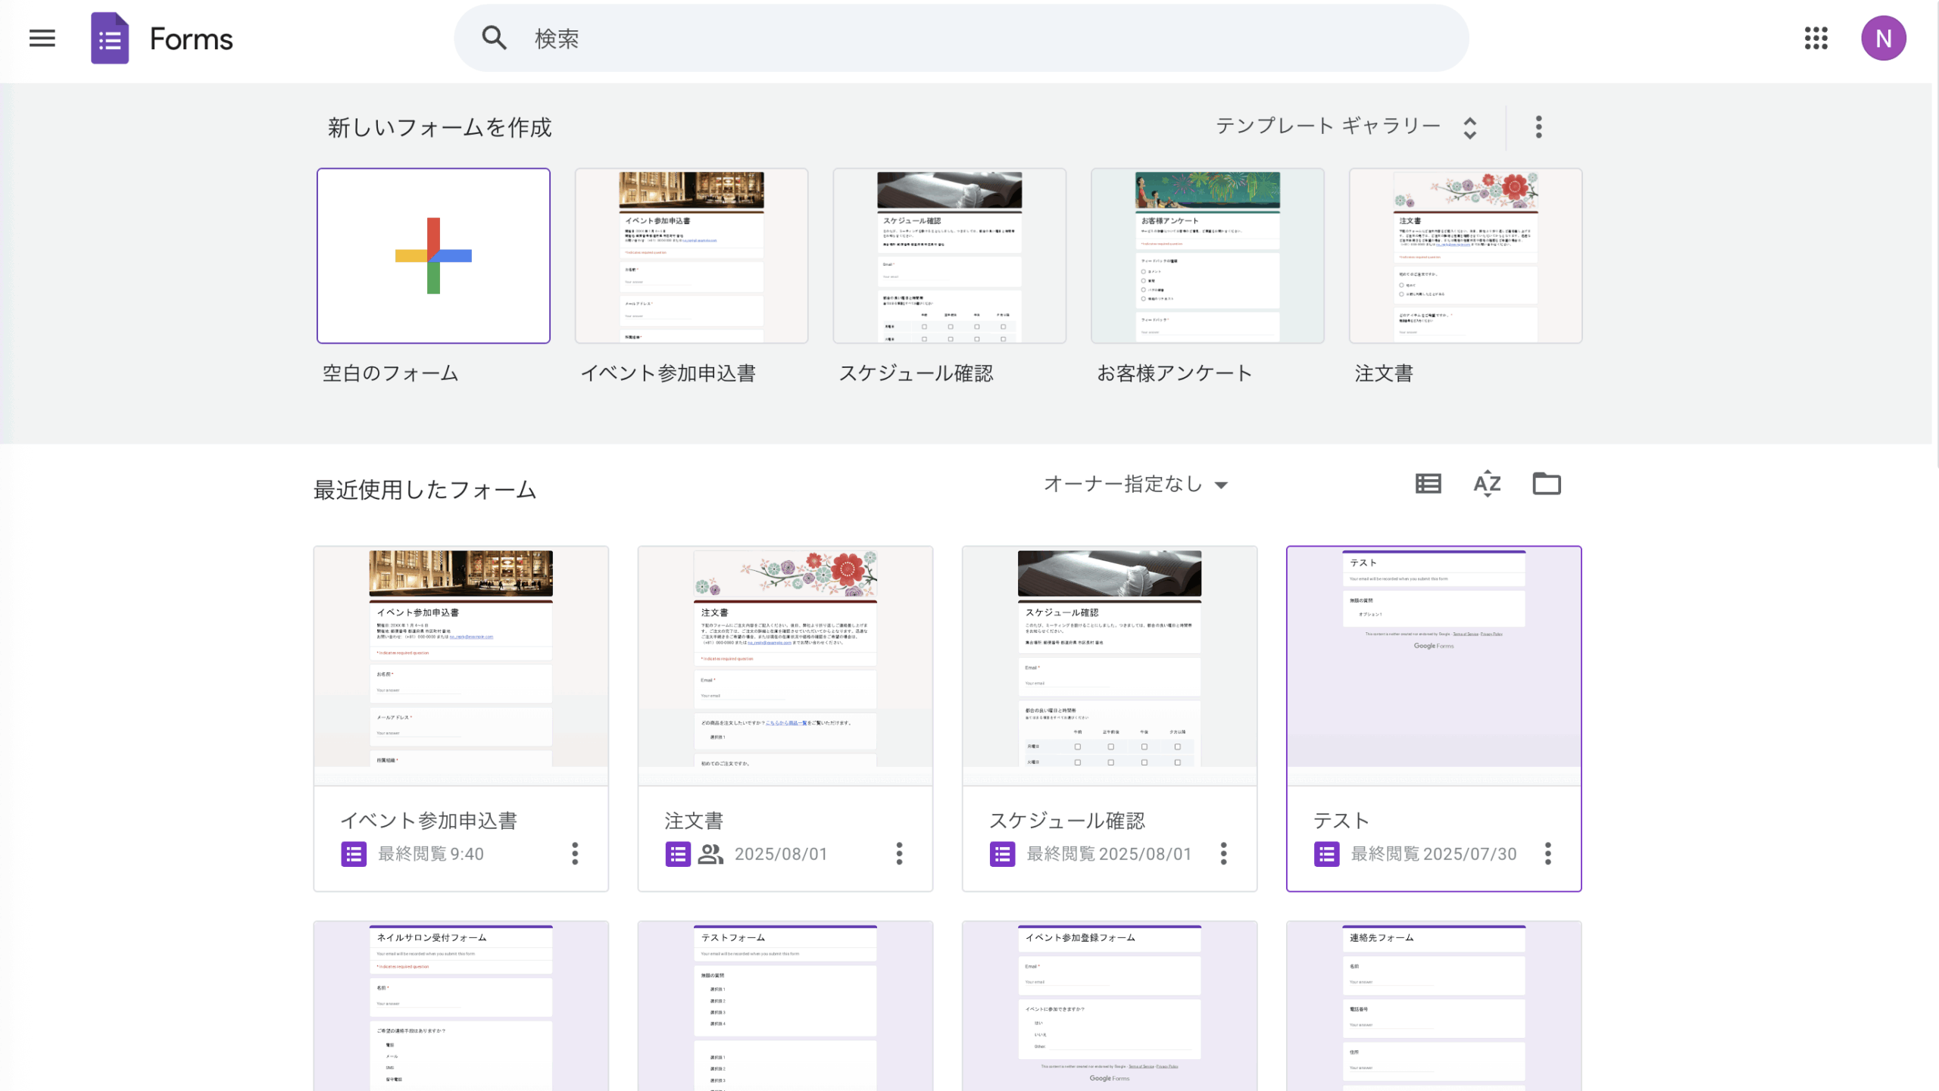1939x1091 pixels.
Task: Open AZ sort options
Action: tap(1487, 484)
